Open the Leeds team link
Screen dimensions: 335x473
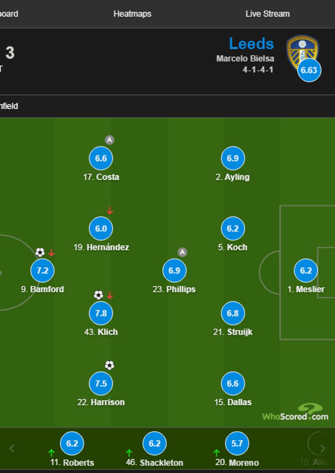click(x=251, y=44)
